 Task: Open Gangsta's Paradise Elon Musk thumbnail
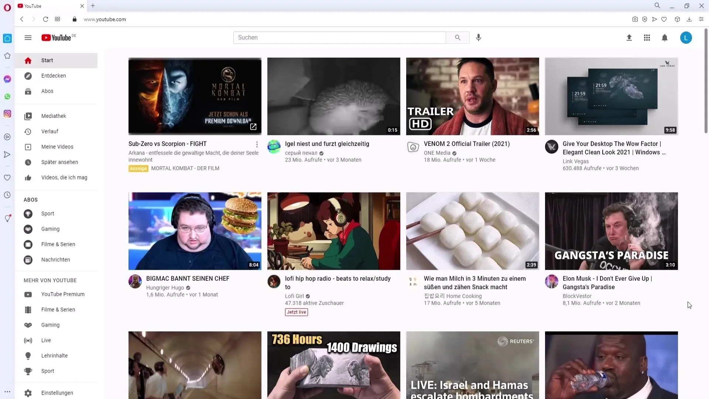pos(612,231)
